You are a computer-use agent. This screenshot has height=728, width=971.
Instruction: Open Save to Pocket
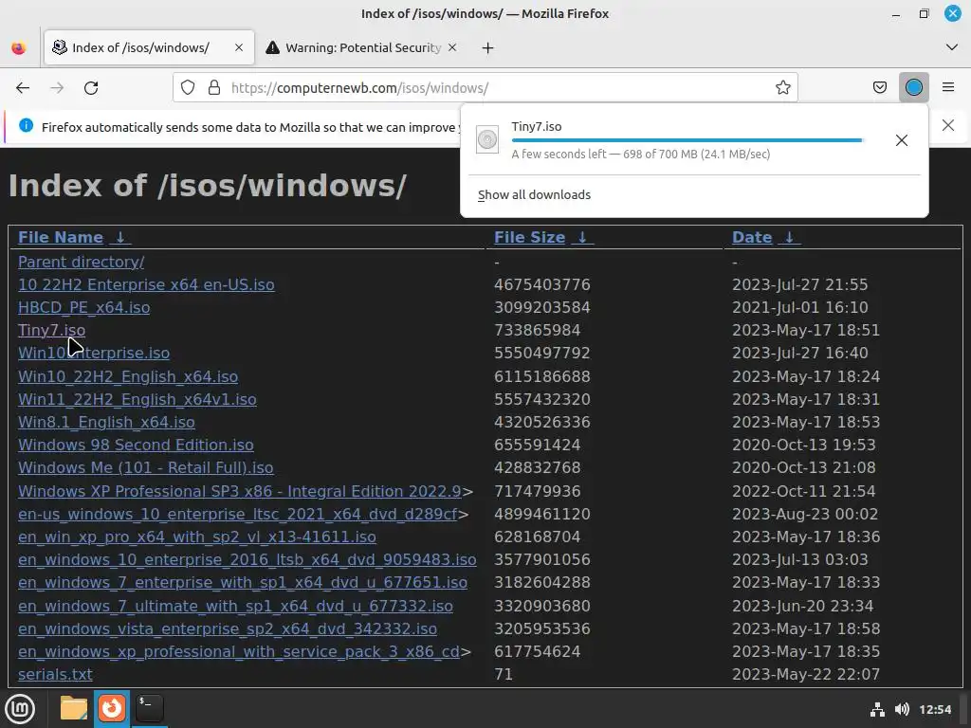click(x=879, y=88)
